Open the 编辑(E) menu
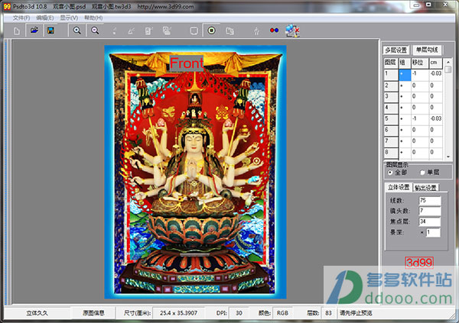Screen dimensions: 459x323 pos(45,18)
